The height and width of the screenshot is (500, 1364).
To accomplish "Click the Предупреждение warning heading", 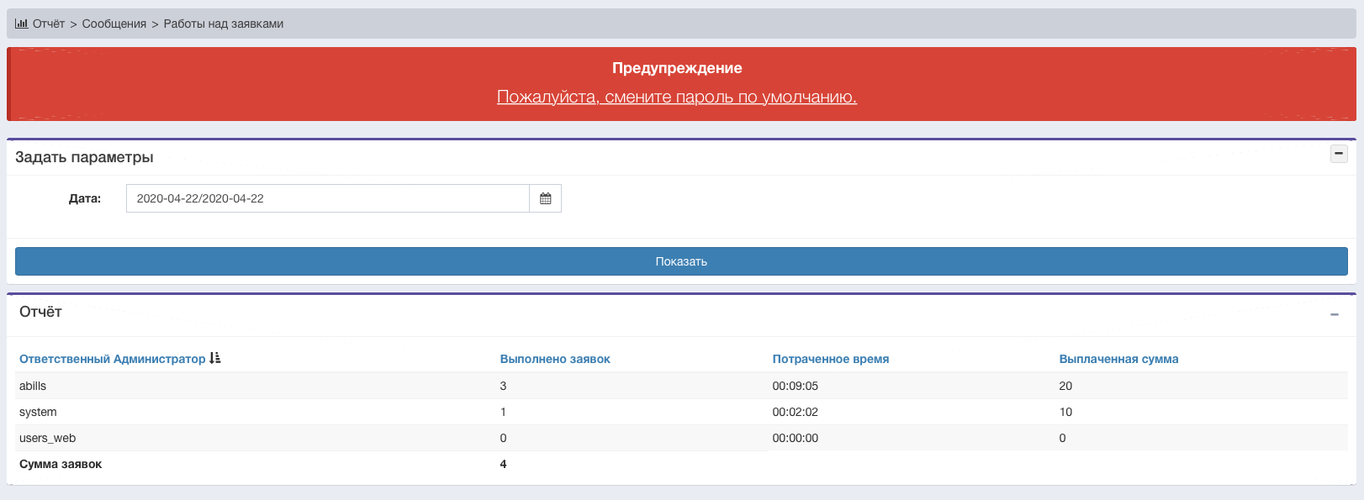I will [x=676, y=68].
